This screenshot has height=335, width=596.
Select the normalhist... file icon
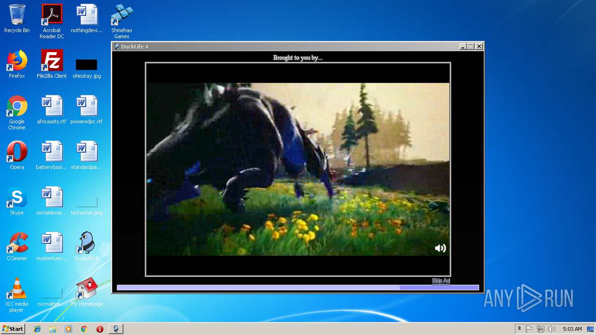52,298
